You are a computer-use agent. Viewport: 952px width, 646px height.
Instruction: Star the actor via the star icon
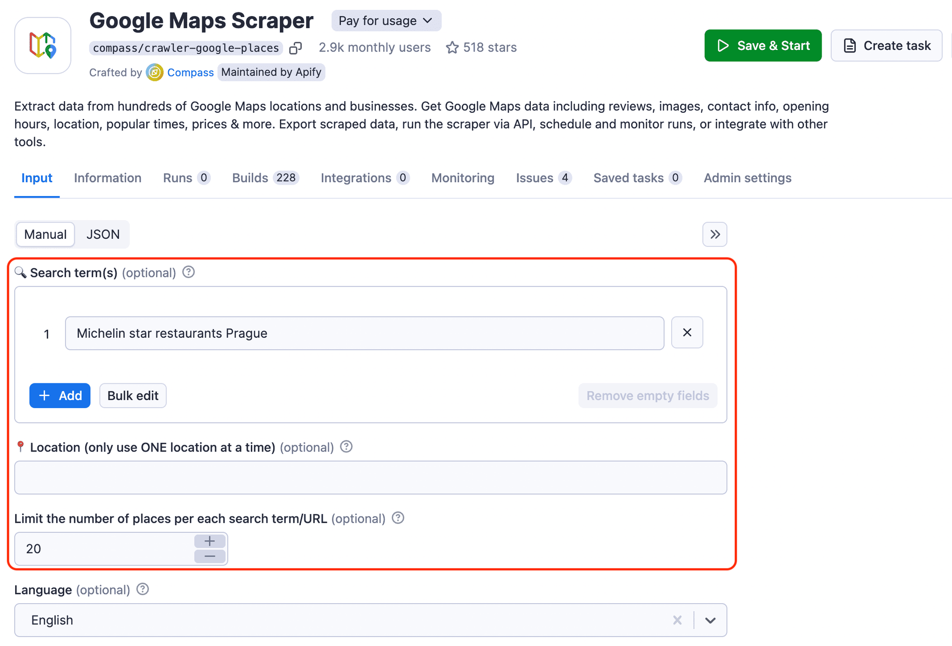click(452, 48)
